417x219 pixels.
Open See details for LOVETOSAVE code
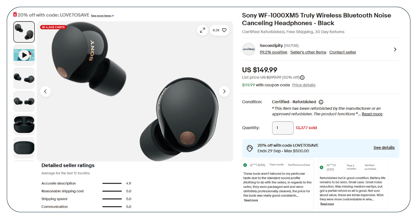(384, 147)
